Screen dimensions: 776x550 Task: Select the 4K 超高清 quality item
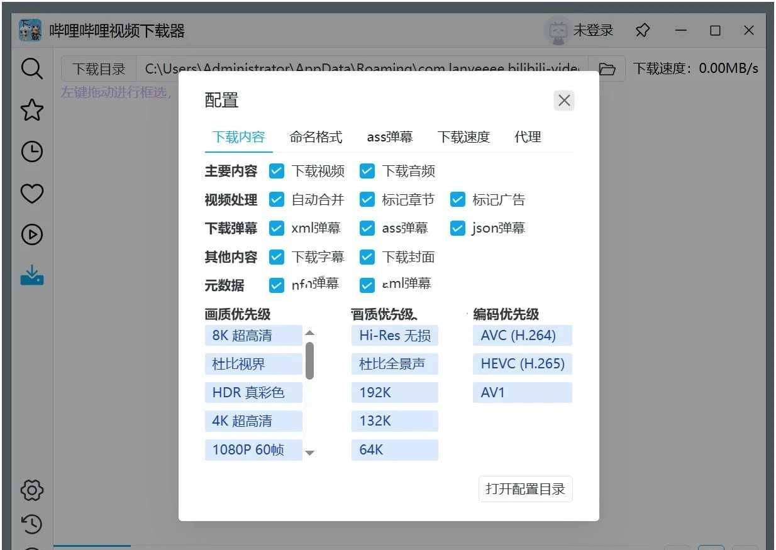point(253,421)
